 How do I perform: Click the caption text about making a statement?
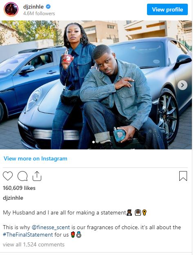click(x=65, y=212)
